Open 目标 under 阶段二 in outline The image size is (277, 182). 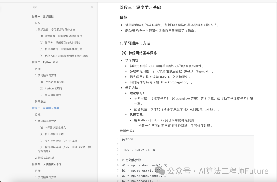point(38,69)
